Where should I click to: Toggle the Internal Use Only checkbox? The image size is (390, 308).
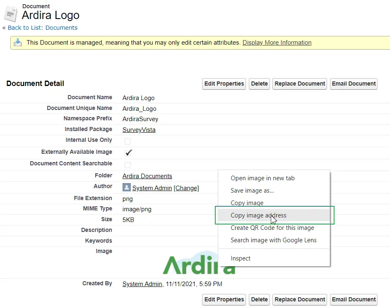pyautogui.click(x=128, y=141)
